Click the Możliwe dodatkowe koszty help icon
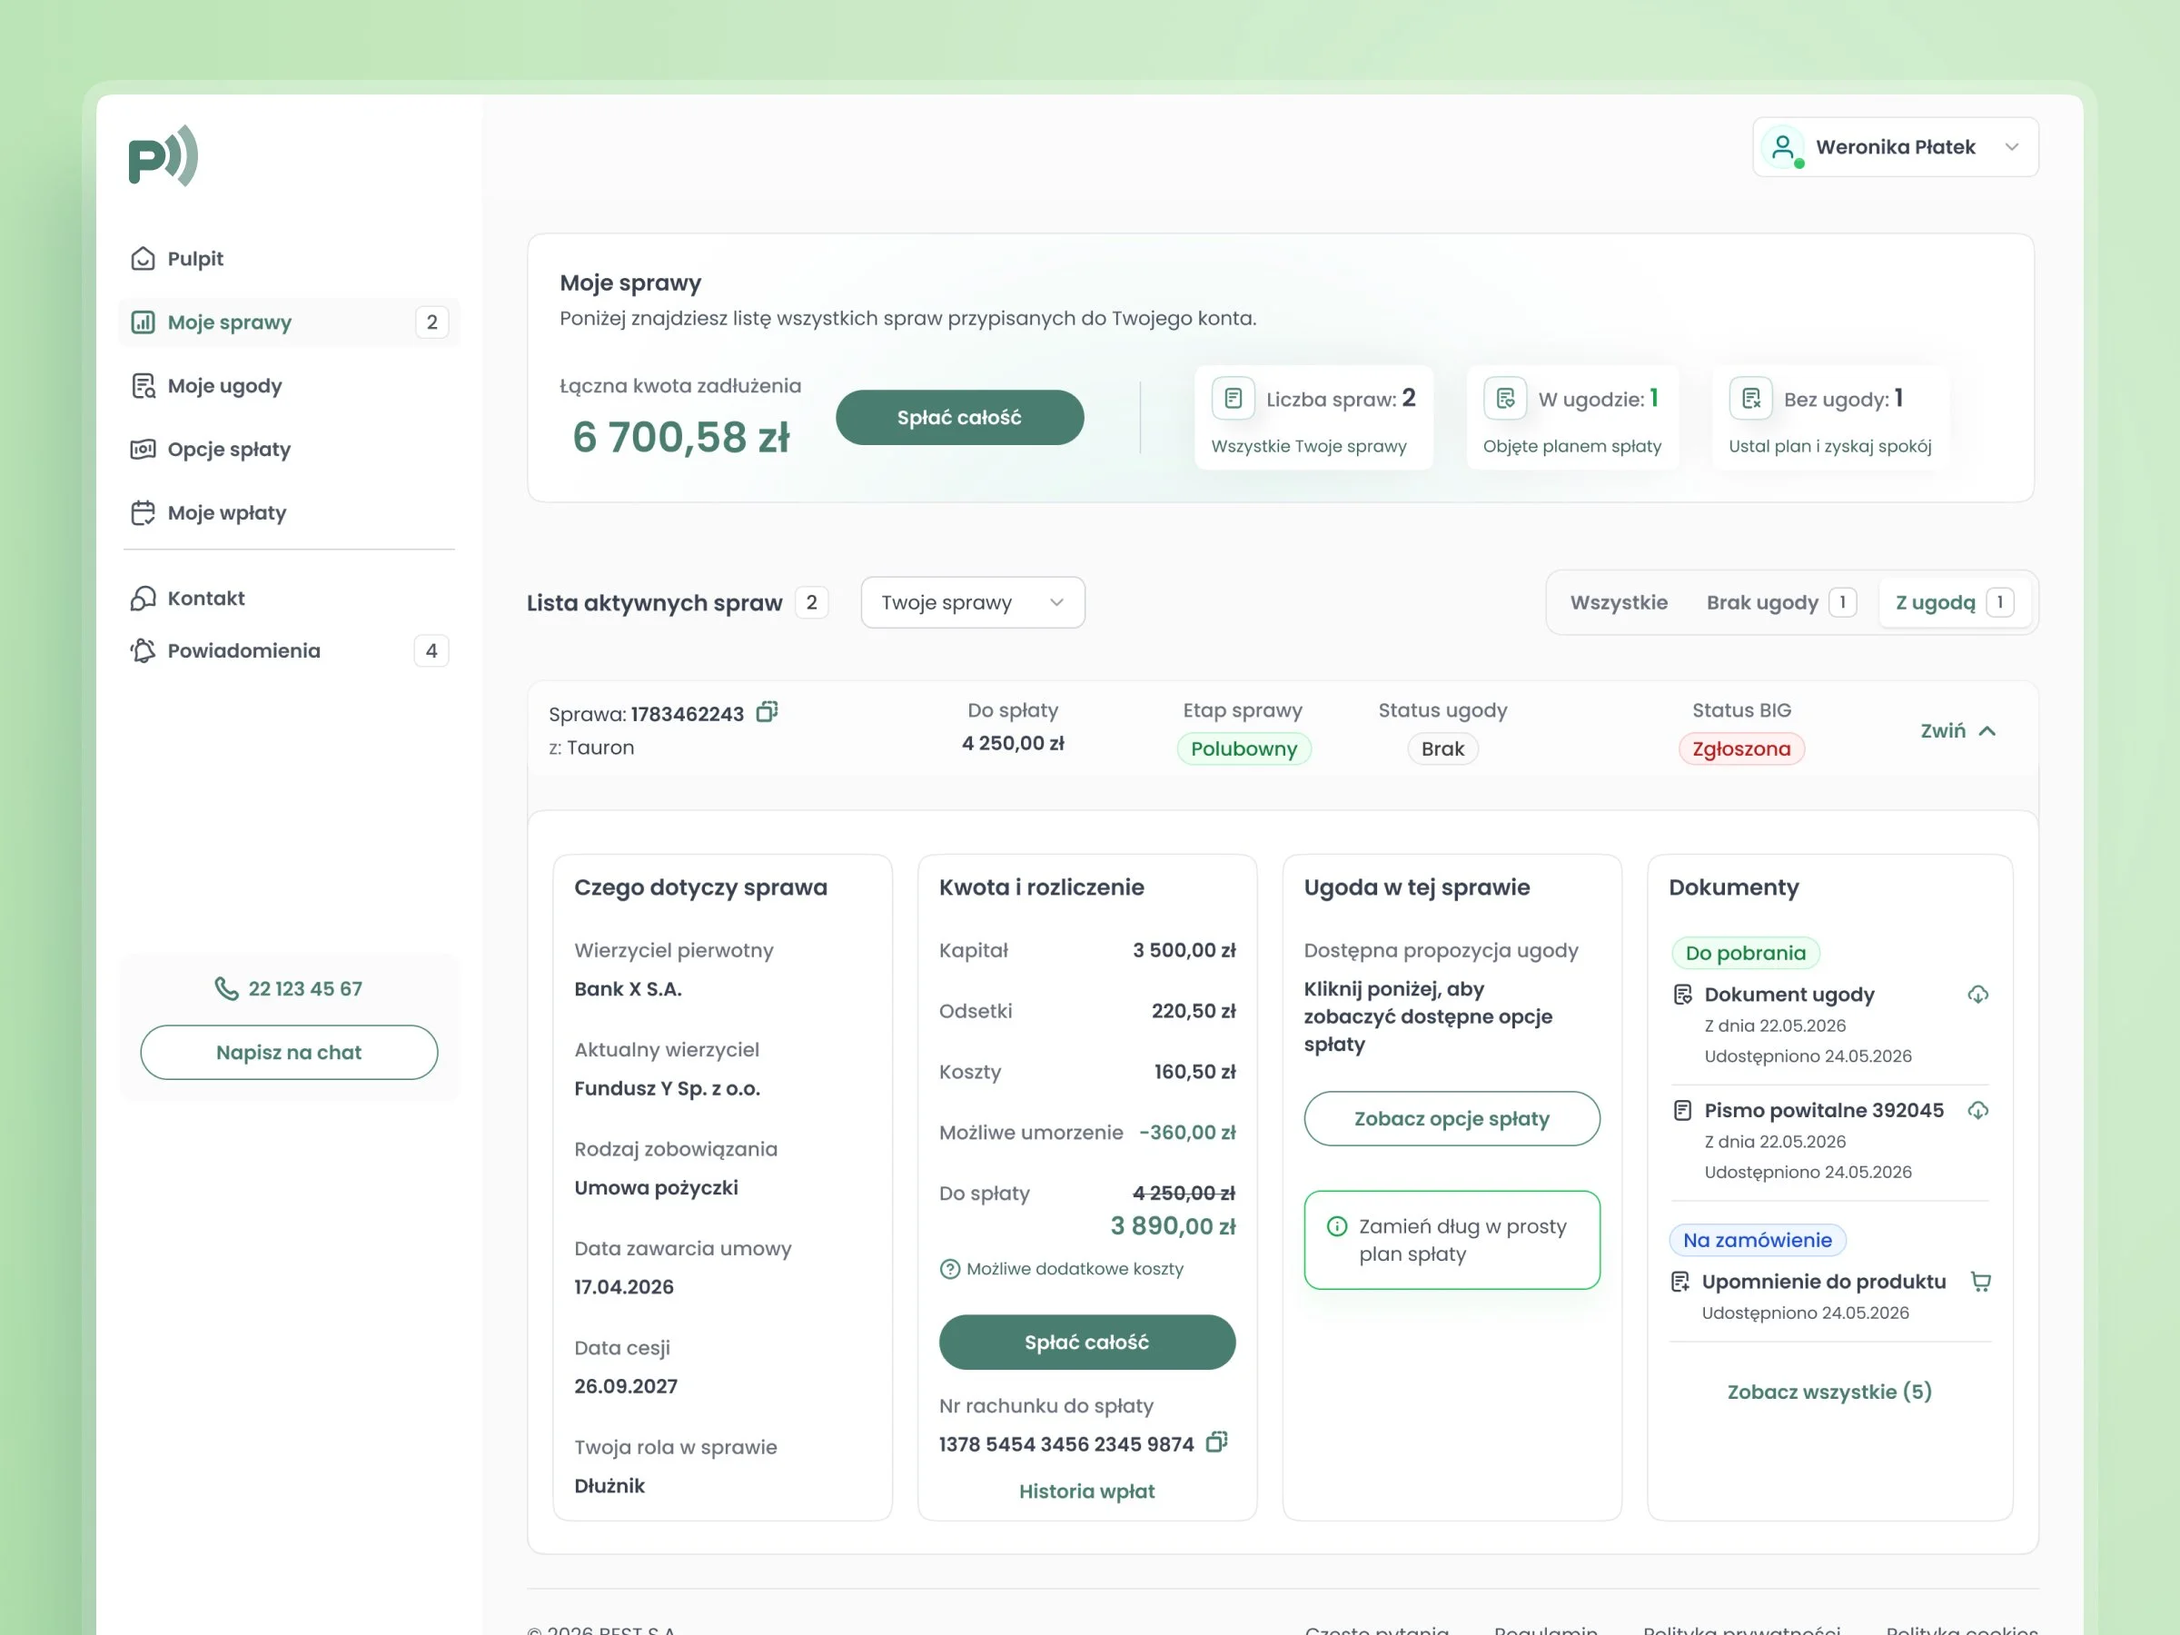Screen dimensions: 2180x1635 950,1269
